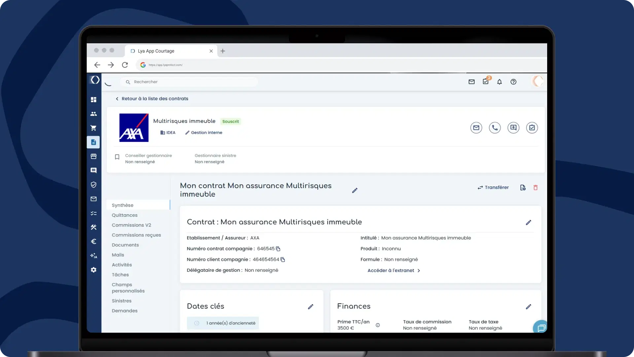Open the help question mark icon

coord(513,82)
